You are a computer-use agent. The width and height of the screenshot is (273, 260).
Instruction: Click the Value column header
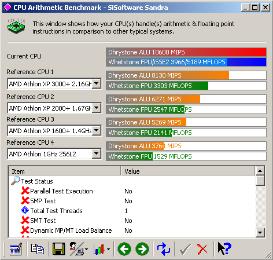(x=188, y=171)
